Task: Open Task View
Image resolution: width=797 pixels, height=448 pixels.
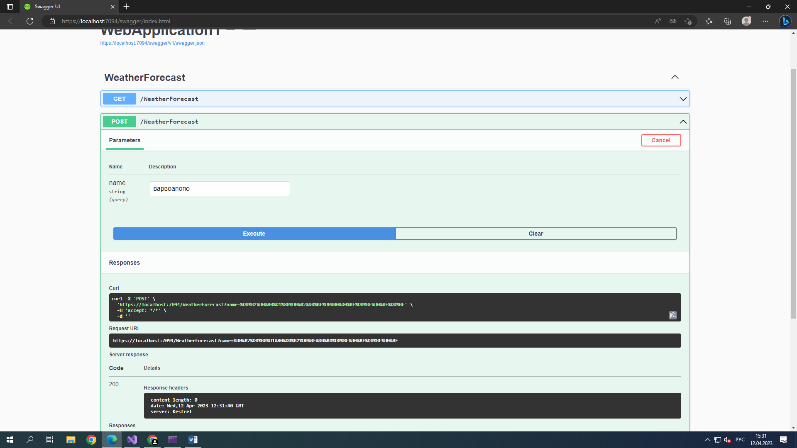Action: click(x=50, y=440)
